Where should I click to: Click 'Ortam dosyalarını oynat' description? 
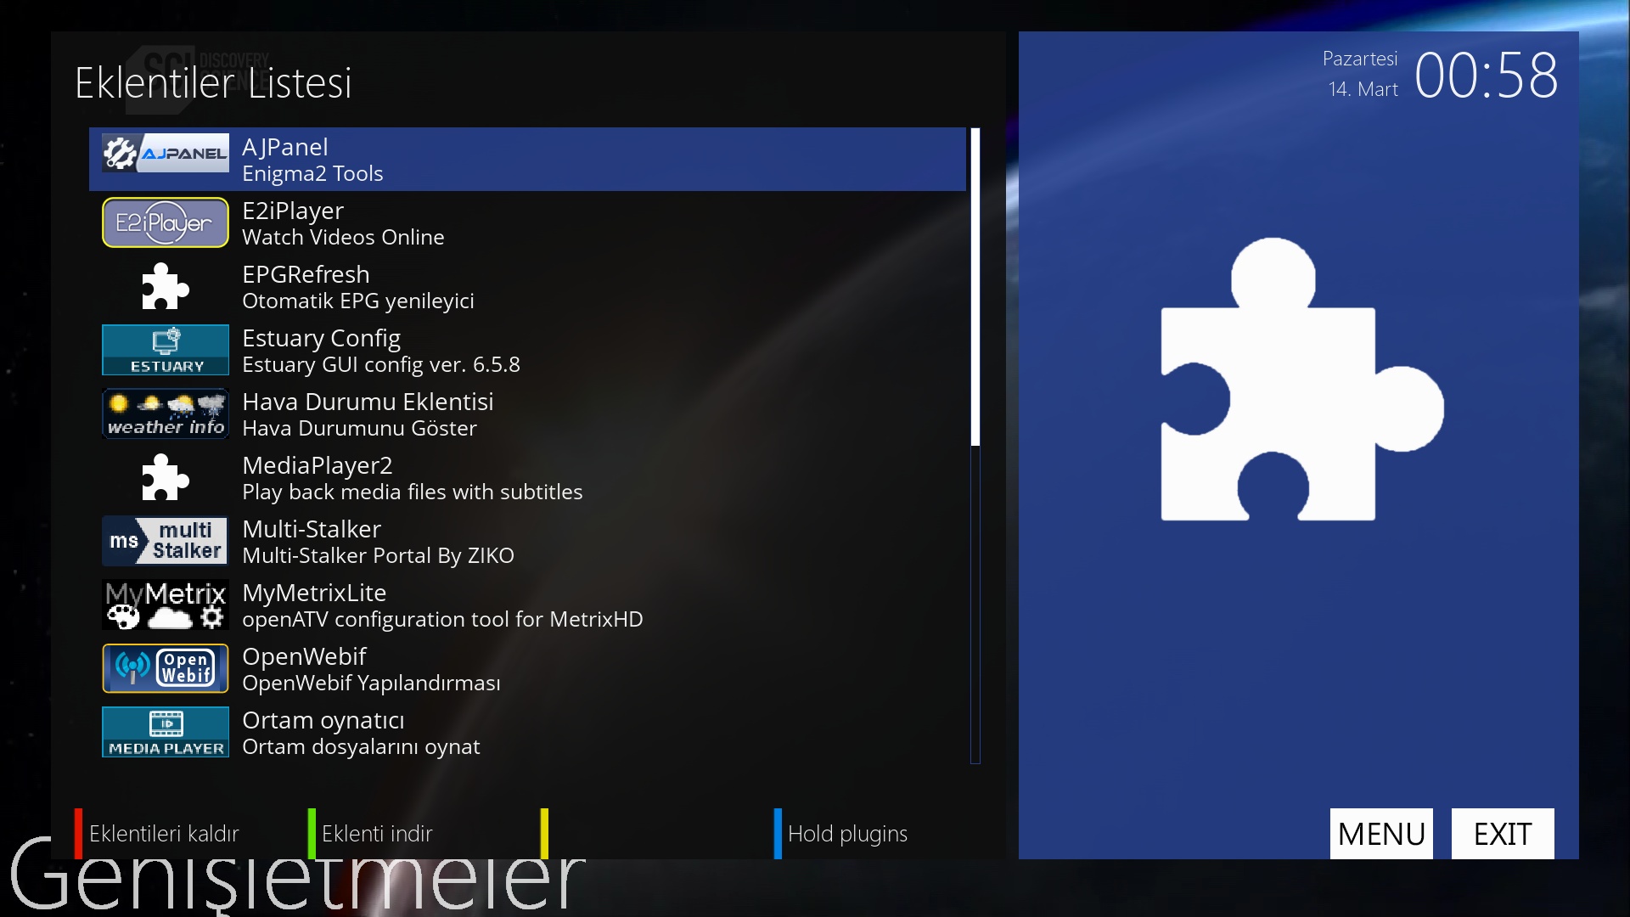(x=361, y=746)
